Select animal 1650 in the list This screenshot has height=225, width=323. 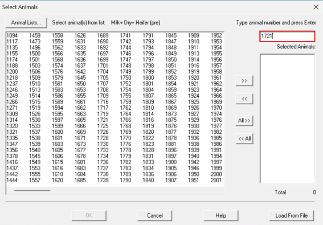[80, 84]
